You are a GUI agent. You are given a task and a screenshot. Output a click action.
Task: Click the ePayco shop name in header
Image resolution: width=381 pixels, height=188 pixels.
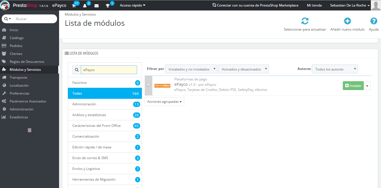pos(59,5)
